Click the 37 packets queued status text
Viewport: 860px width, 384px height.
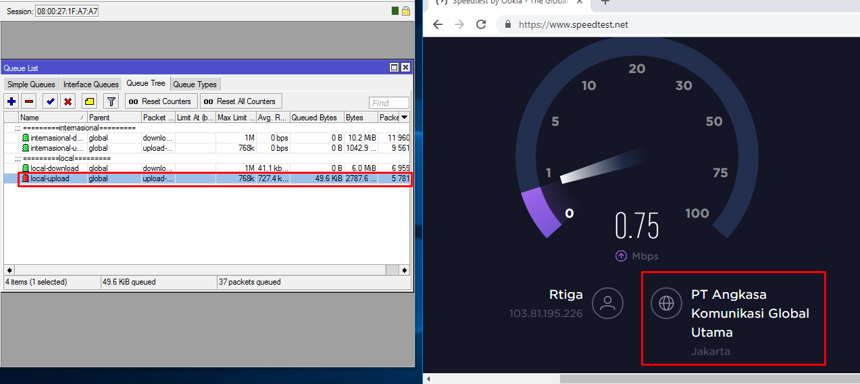250,282
